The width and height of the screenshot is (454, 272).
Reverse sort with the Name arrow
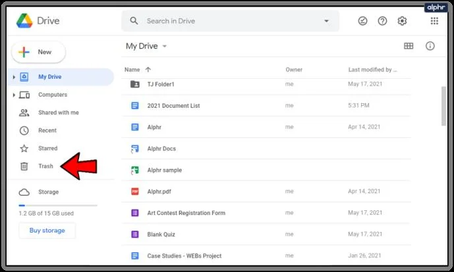tap(148, 70)
